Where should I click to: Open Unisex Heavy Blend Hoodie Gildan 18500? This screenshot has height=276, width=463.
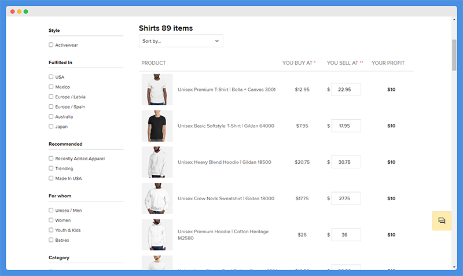click(x=225, y=162)
